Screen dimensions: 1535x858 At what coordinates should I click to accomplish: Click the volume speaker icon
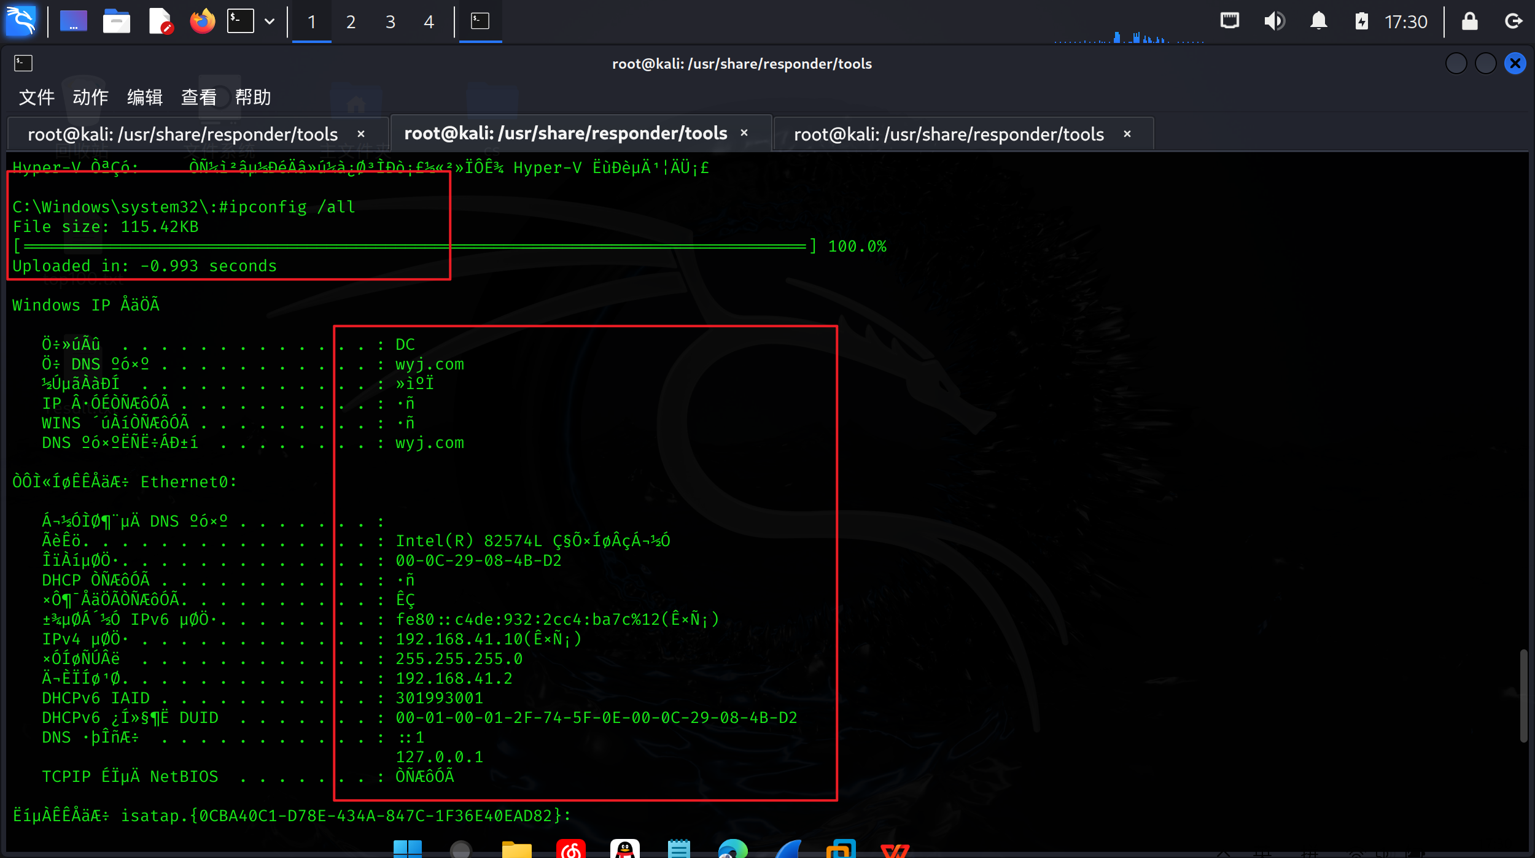pos(1274,21)
